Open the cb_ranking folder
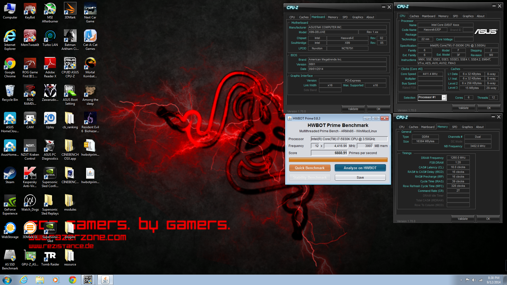The image size is (507, 285). pyautogui.click(x=70, y=121)
